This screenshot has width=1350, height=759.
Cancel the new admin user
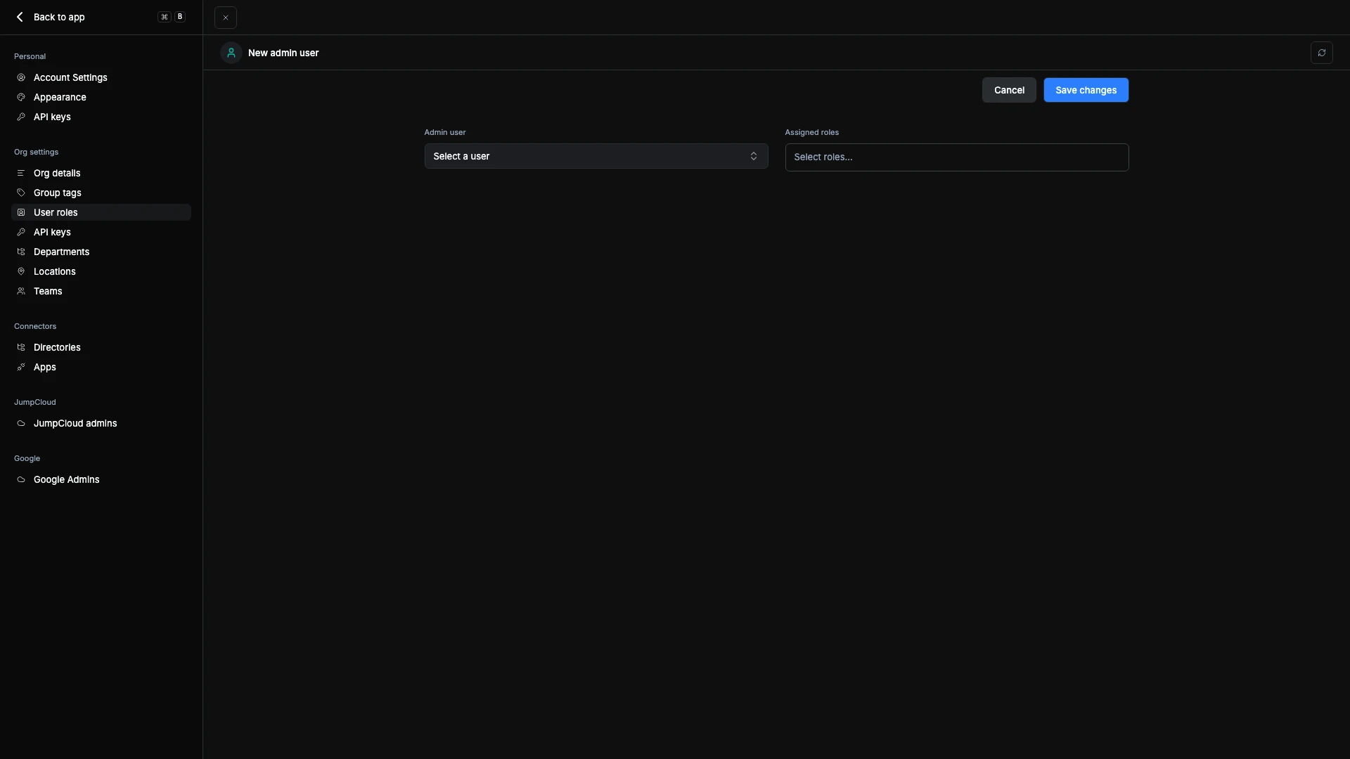pos(1008,90)
